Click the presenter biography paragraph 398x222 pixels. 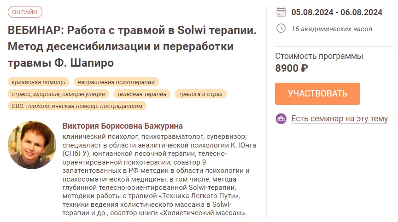pyautogui.click(x=157, y=175)
